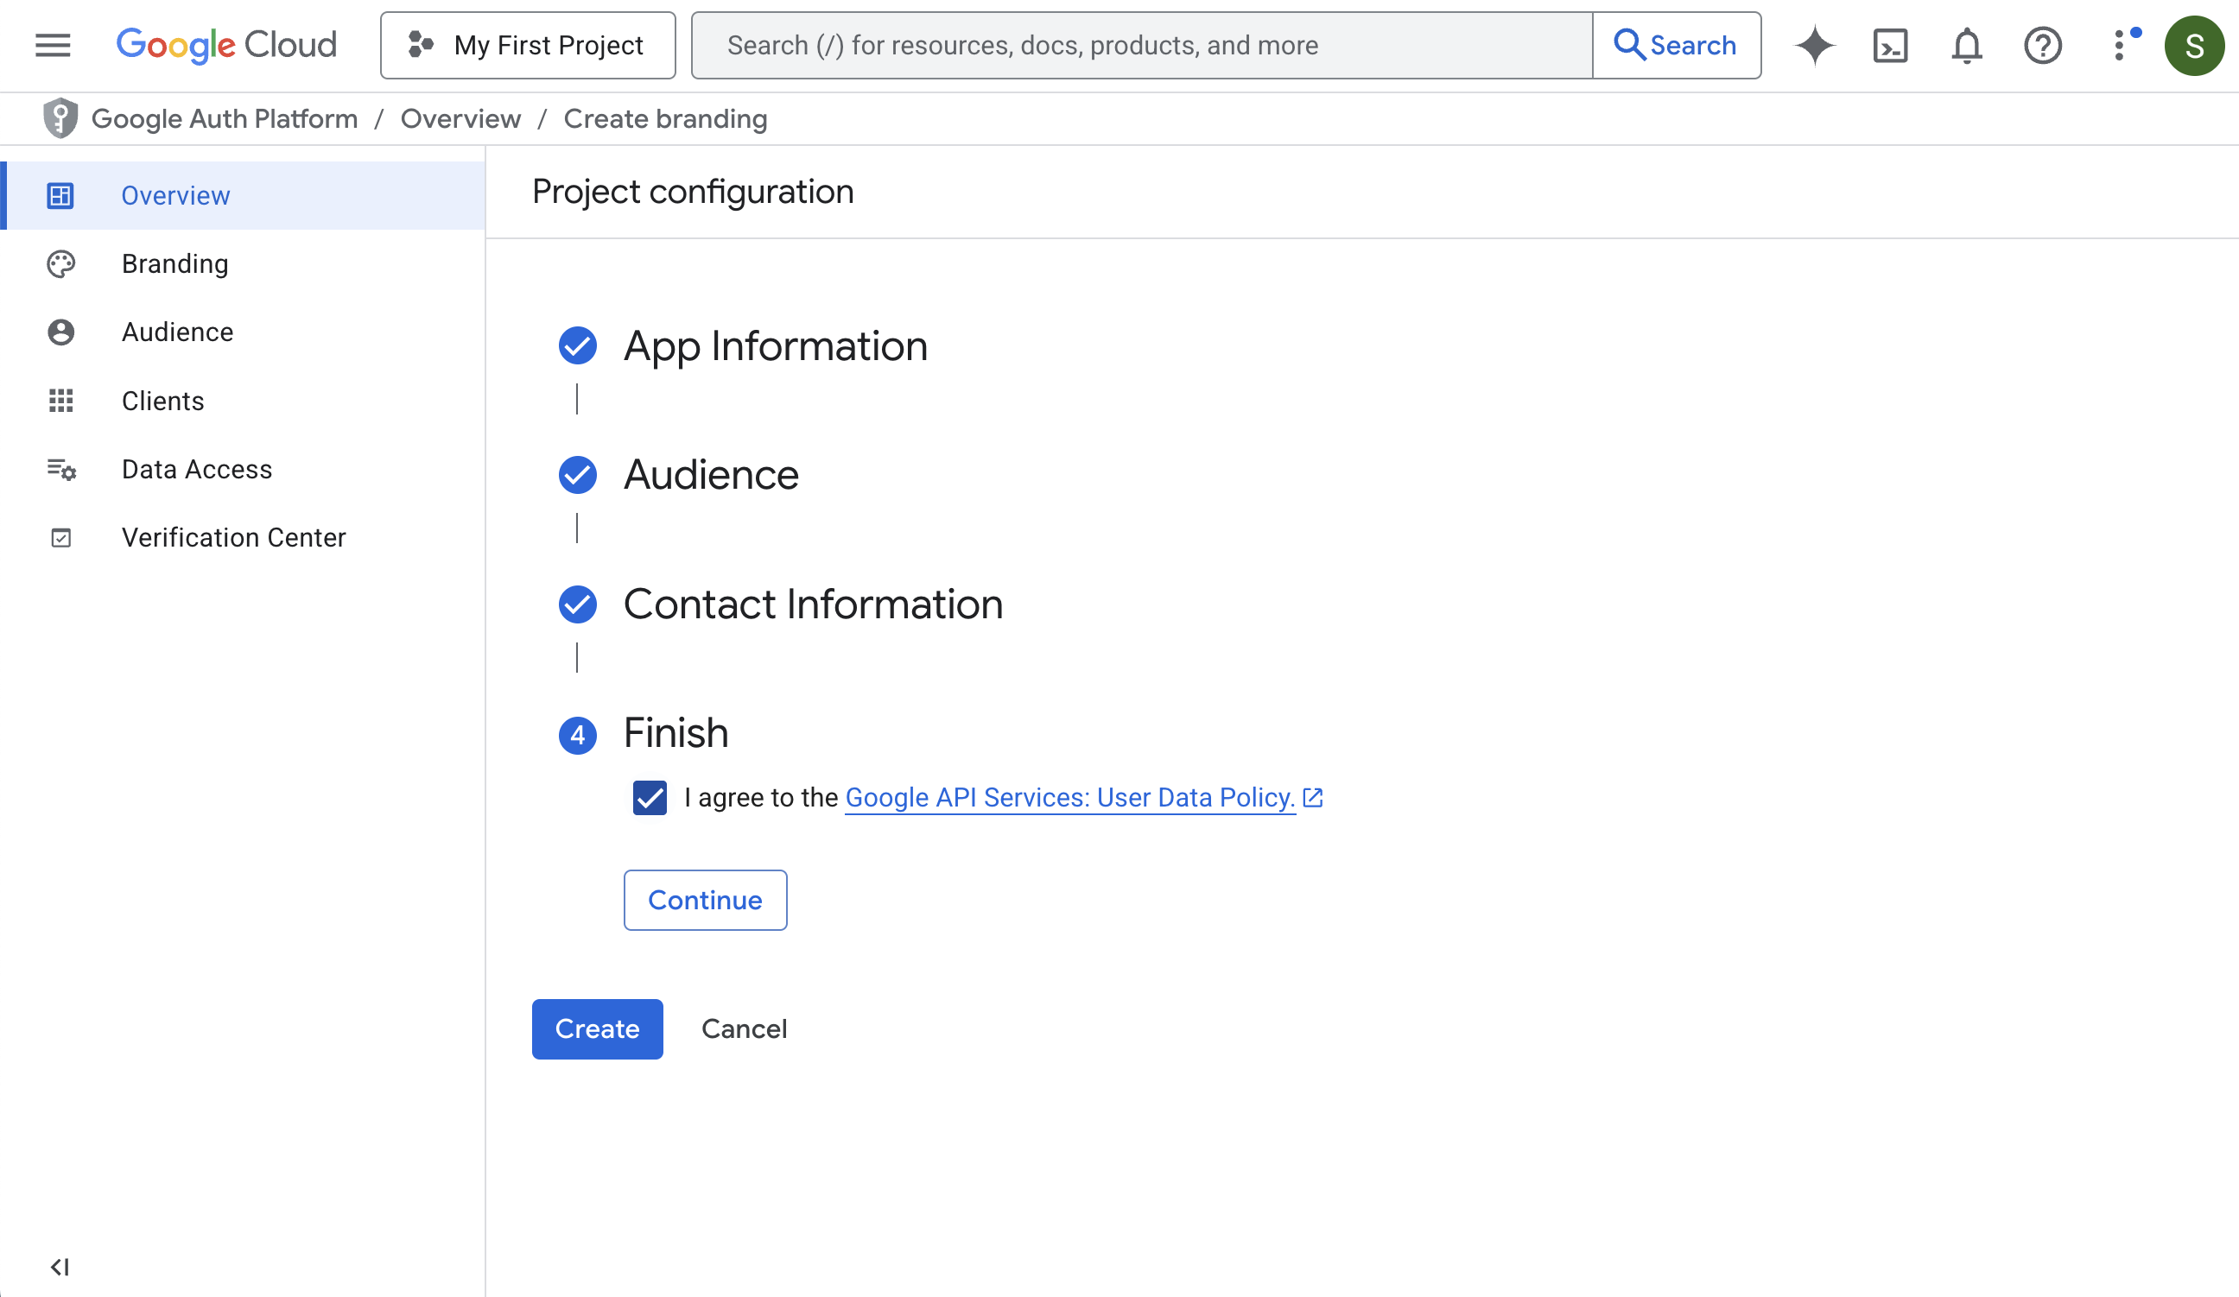Go to Branding in the sidebar
2239x1297 pixels.
175,264
